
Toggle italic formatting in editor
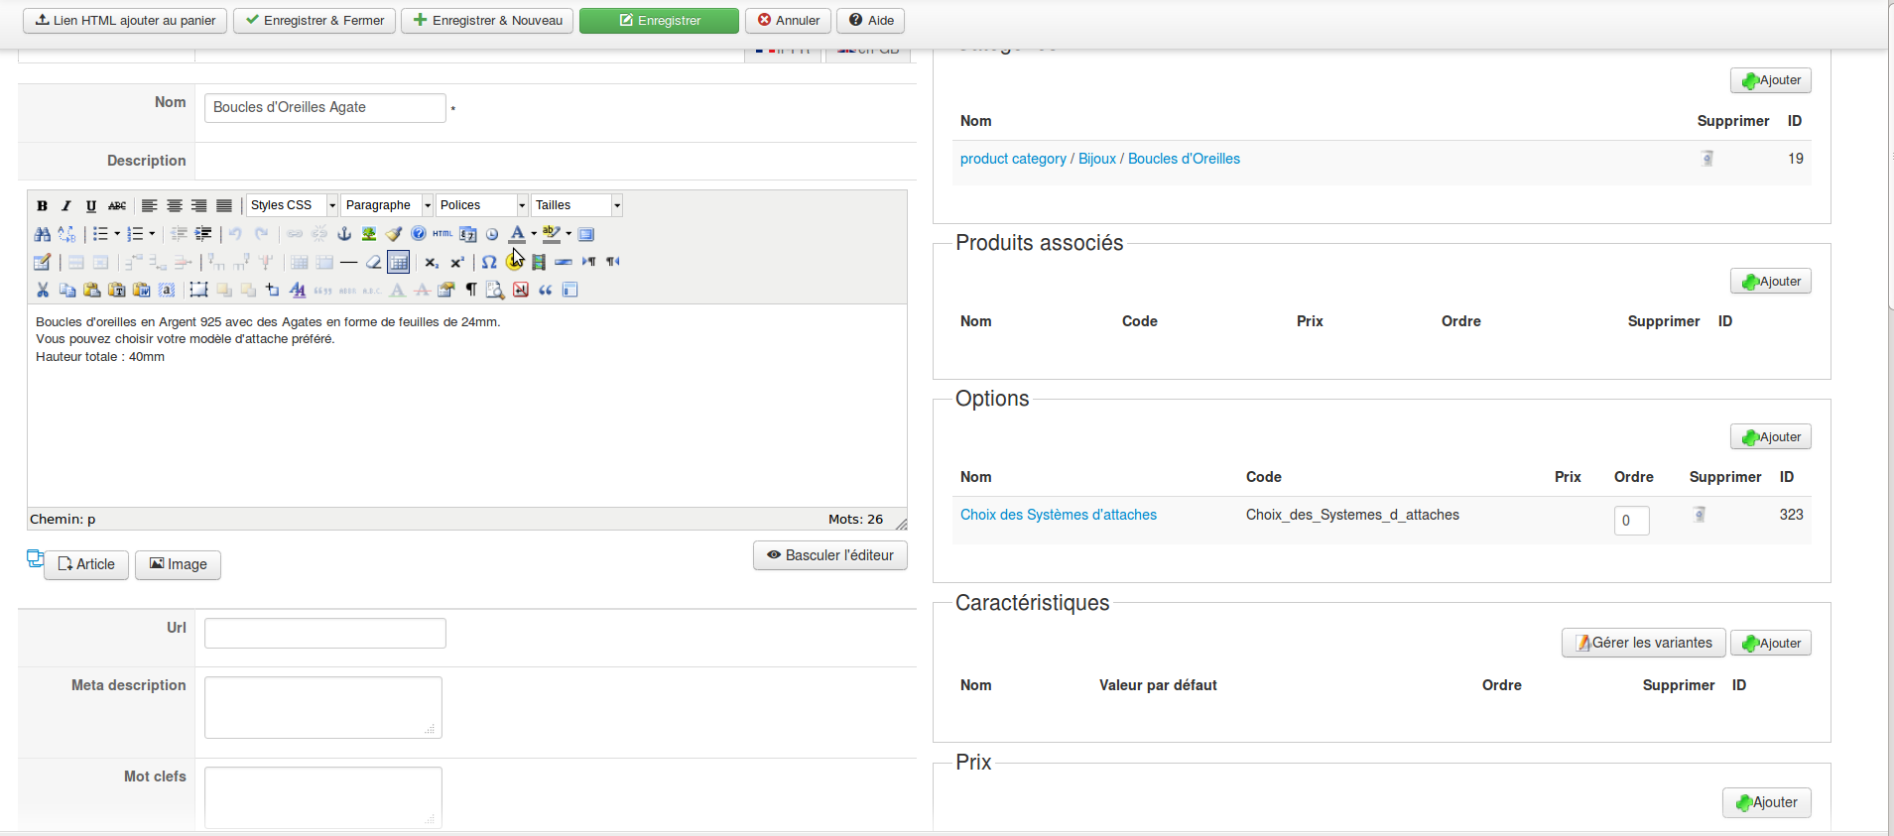[x=66, y=205]
